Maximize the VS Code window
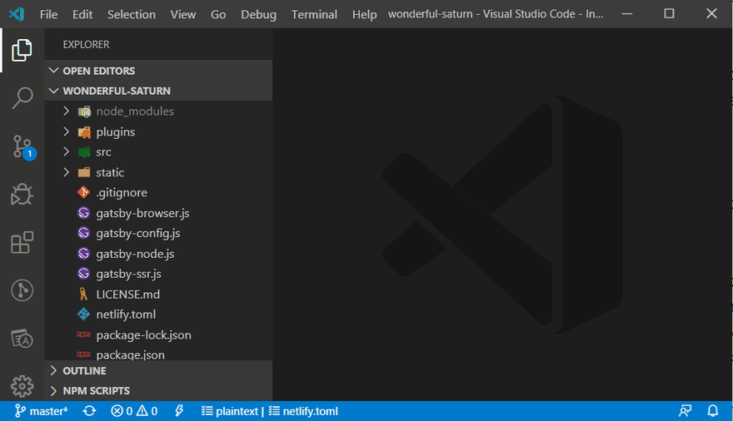 click(x=669, y=13)
